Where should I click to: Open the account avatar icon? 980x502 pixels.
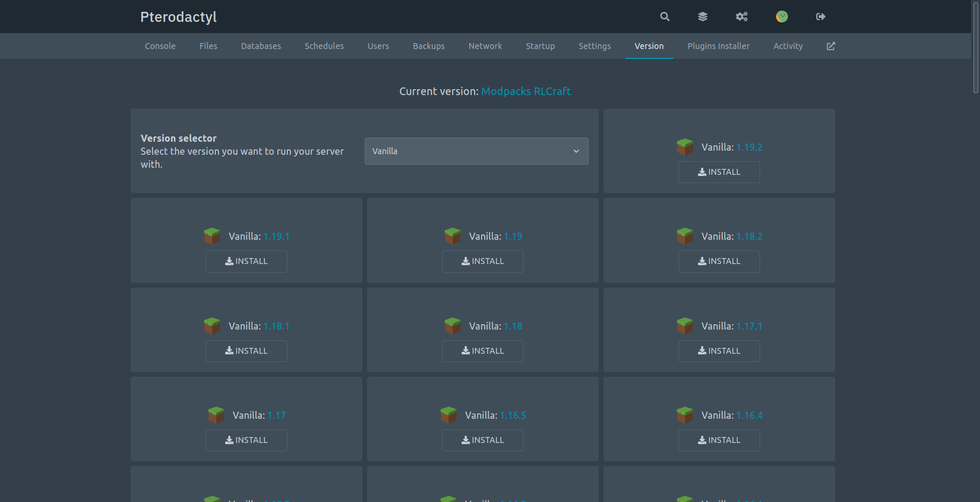pyautogui.click(x=782, y=17)
